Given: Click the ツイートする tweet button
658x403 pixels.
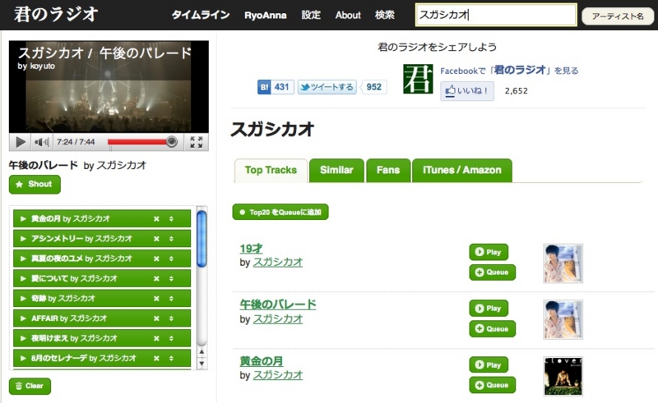Looking at the screenshot, I should 327,87.
